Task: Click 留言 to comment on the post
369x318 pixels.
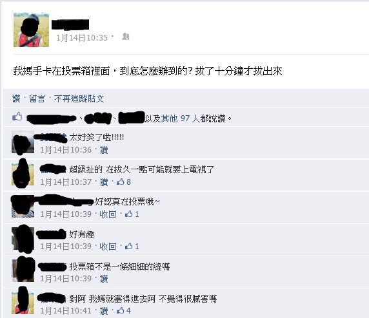Action: (37, 98)
